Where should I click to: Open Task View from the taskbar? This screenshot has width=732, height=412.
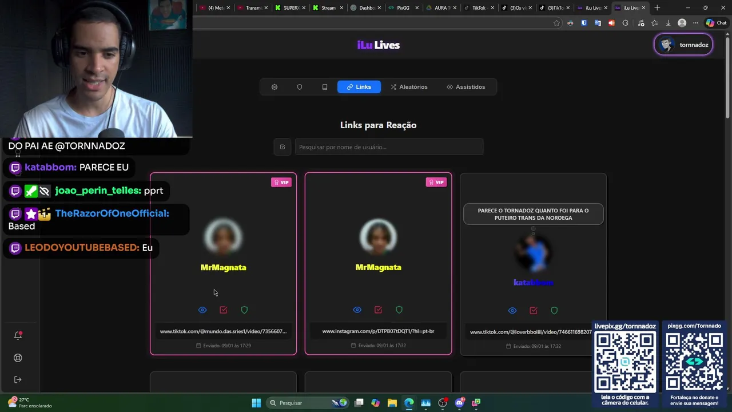359,403
